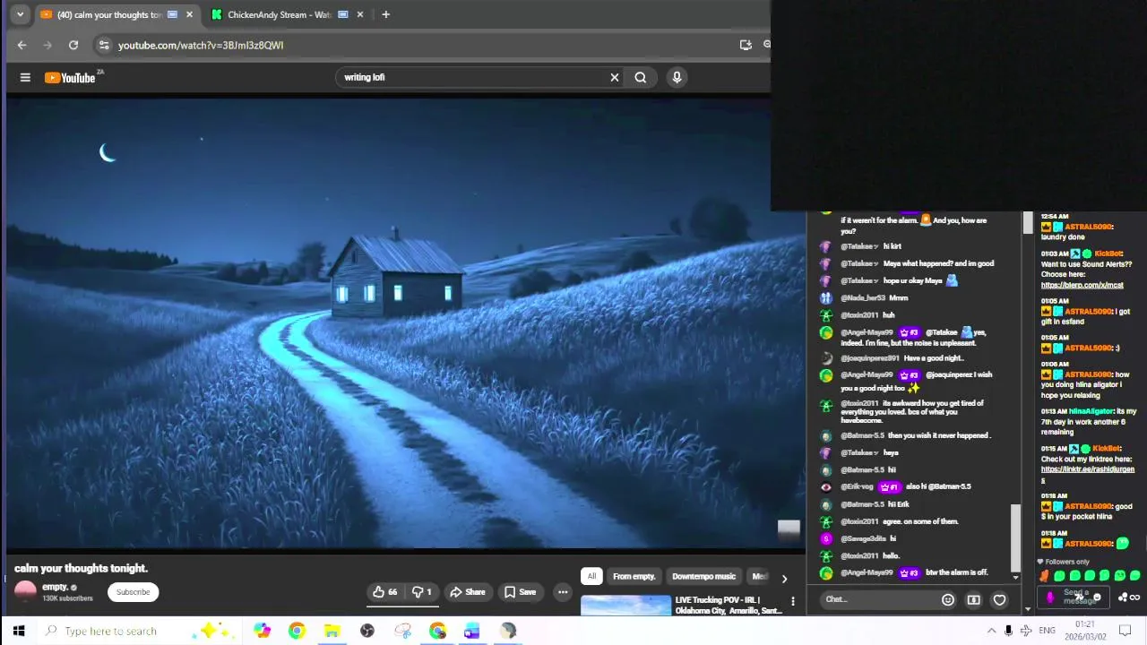Open OBS Studio from the taskbar
The height and width of the screenshot is (645, 1147).
point(367,632)
